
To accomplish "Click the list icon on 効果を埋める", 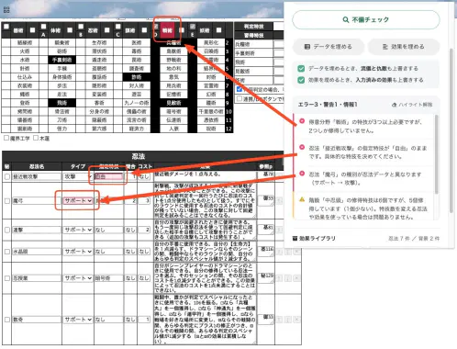I will click(x=385, y=47).
